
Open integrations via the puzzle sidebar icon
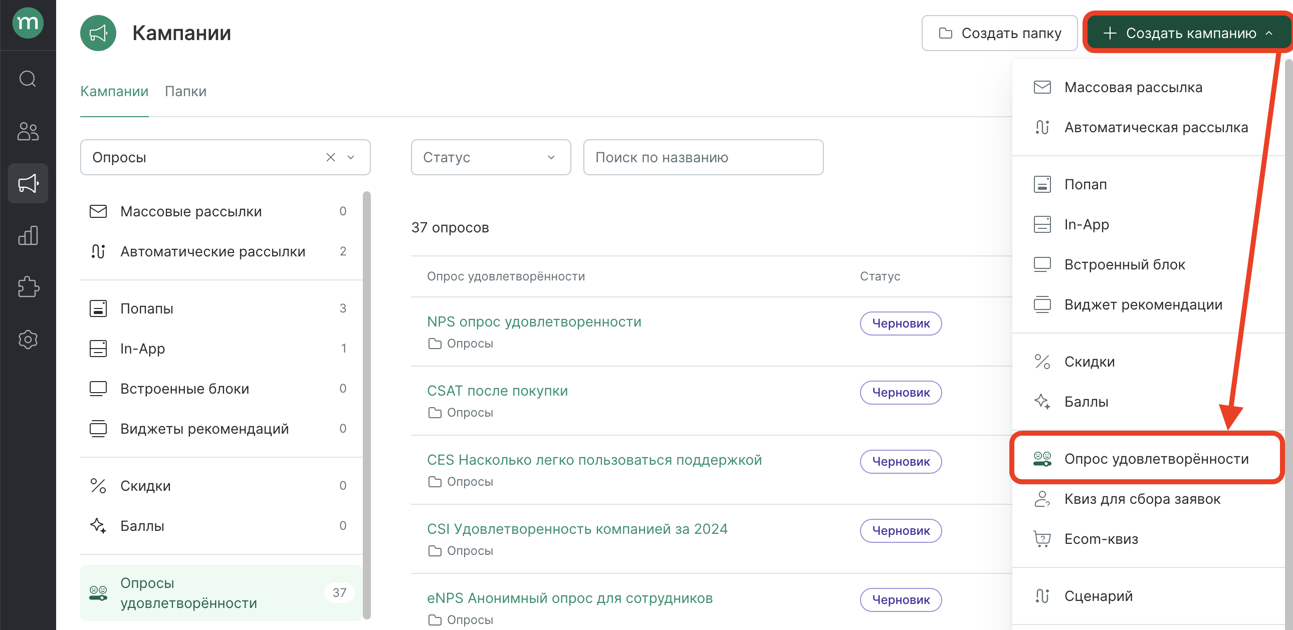click(28, 287)
